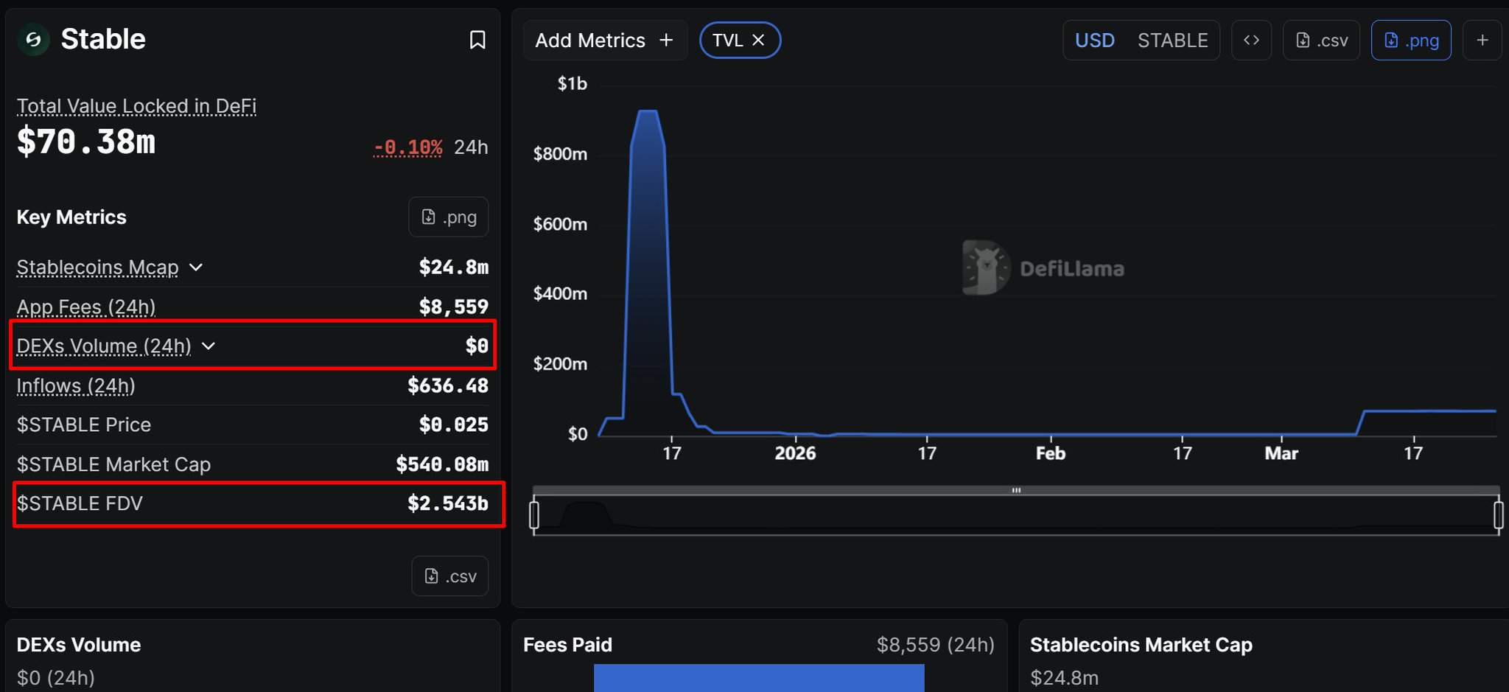Expand the Stablecoins Mcap row
1509x692 pixels.
(x=196, y=267)
